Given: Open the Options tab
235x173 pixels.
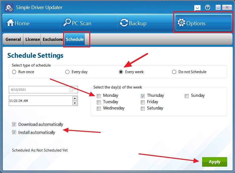Looking at the screenshot, I should click(x=204, y=23).
